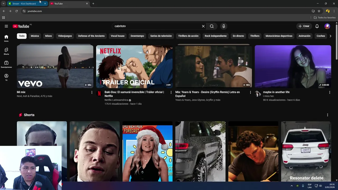This screenshot has height=190, width=338.
Task: Start voice search with microphone icon
Action: pos(224,26)
